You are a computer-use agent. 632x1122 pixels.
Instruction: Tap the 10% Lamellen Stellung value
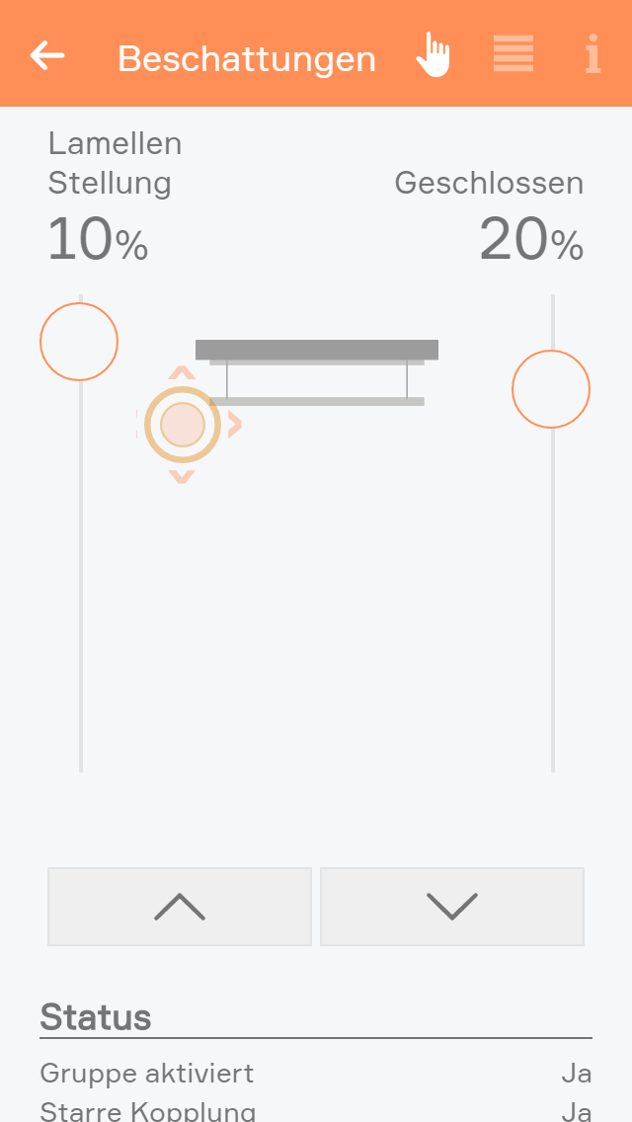[x=98, y=241]
